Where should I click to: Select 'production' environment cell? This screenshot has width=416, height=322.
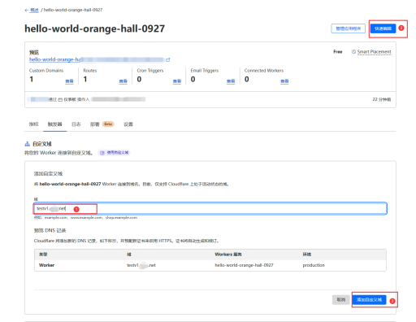pos(314,265)
